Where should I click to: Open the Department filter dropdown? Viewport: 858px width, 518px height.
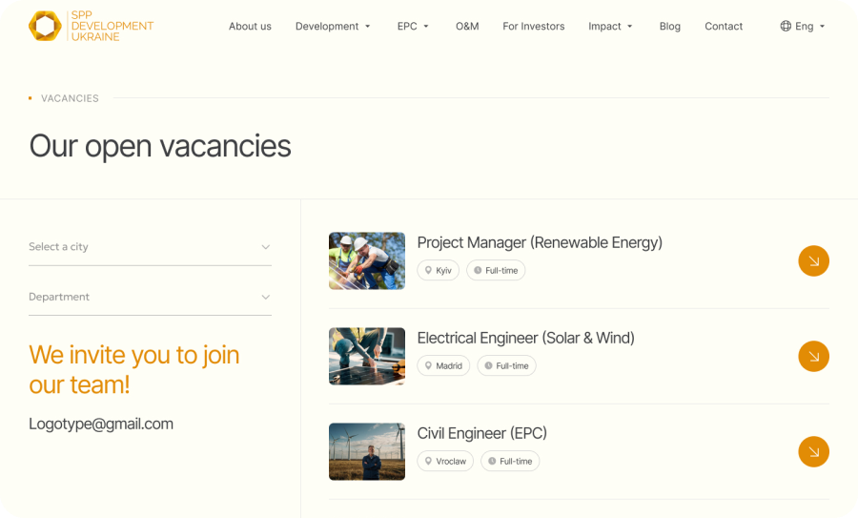150,297
